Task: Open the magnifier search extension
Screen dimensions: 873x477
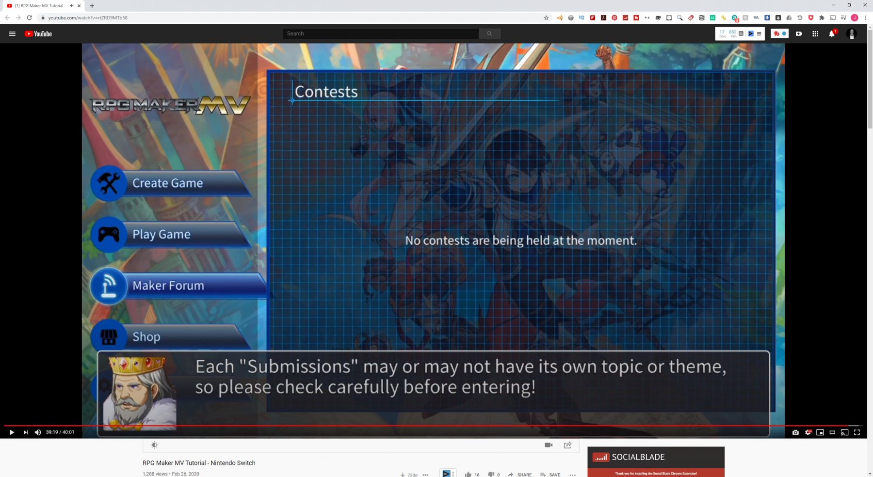Action: [680, 17]
